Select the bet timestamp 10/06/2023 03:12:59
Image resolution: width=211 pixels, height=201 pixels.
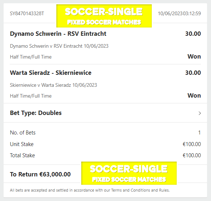179,13
